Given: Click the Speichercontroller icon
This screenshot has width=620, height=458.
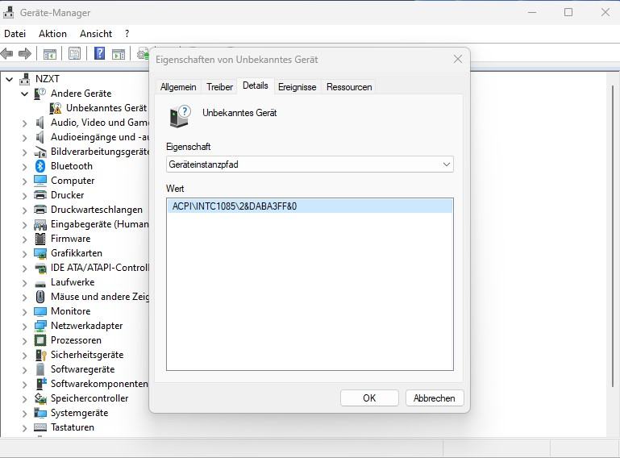Looking at the screenshot, I should point(40,398).
